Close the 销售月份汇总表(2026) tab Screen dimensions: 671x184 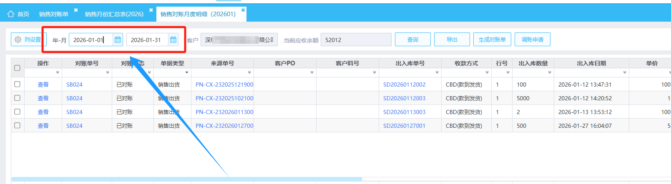pos(151,10)
